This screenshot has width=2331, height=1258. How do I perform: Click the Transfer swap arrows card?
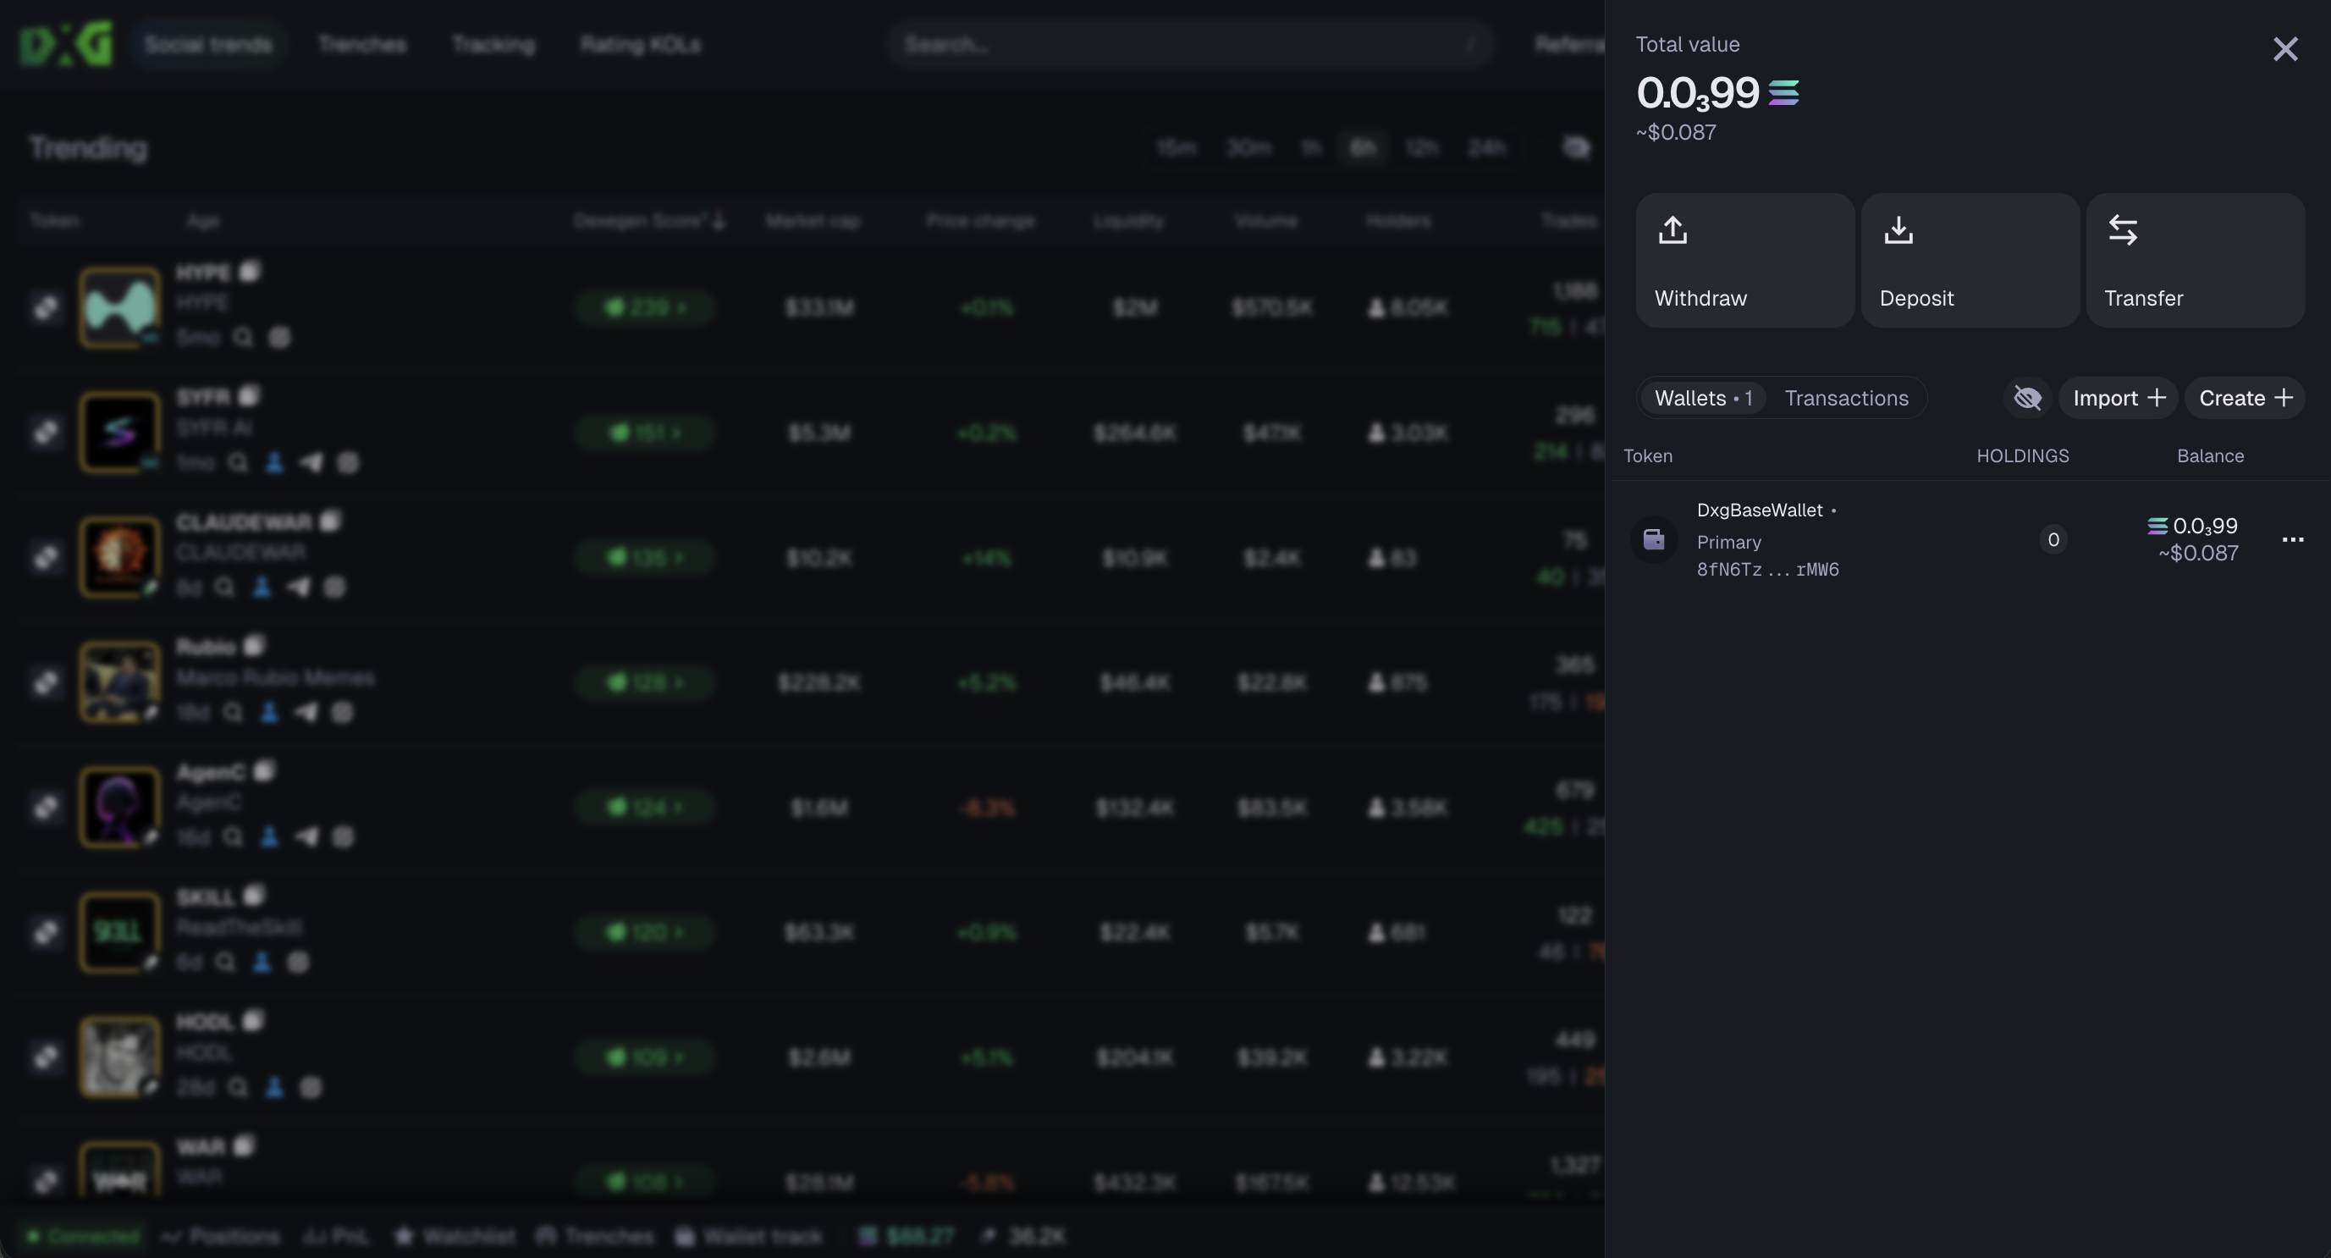pyautogui.click(x=2195, y=260)
